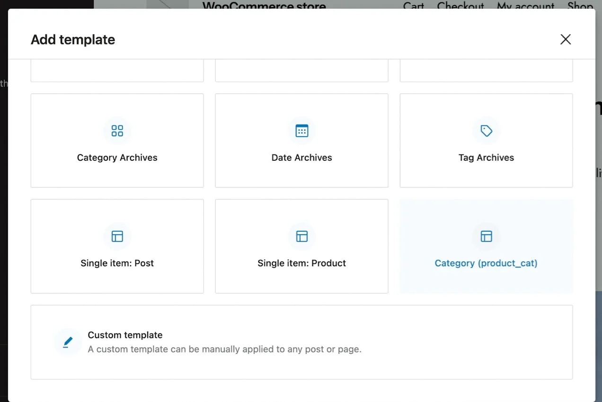Click the Category (product_cat) layout icon

click(486, 236)
